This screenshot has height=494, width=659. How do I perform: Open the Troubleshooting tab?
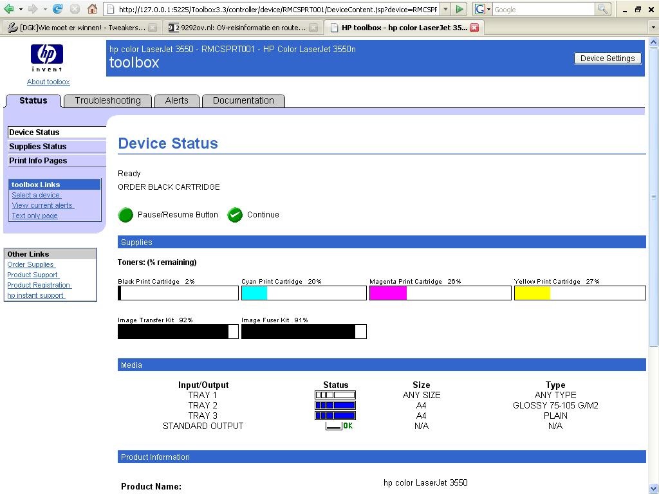(x=108, y=101)
